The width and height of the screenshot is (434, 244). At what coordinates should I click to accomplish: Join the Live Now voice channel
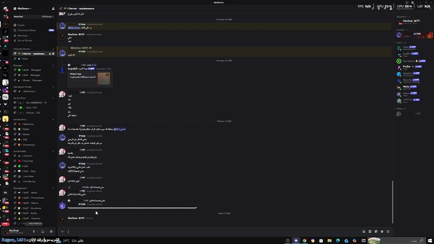33,176
